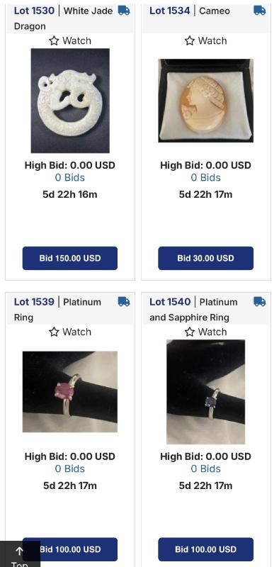The height and width of the screenshot is (567, 279).
Task: Open the Lot 1539 title link
Action: tap(34, 302)
